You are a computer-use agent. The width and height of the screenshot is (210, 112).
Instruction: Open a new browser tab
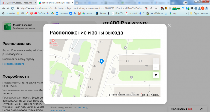[x=77, y=3]
